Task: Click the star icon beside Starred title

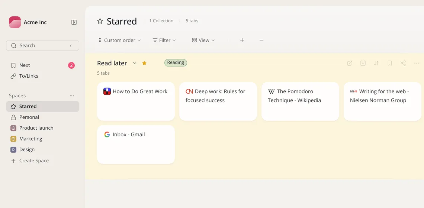Action: tap(100, 21)
